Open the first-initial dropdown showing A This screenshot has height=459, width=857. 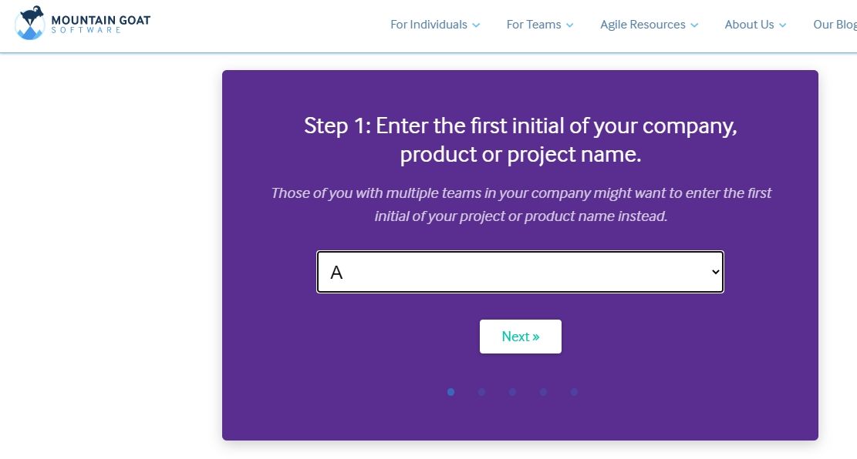click(520, 272)
